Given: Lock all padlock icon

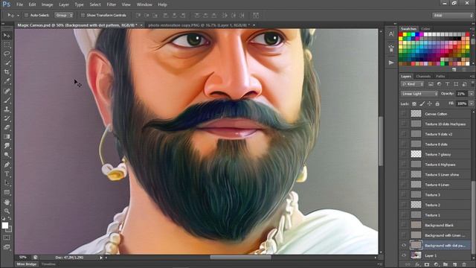Looking at the screenshot, I should coord(437,103).
